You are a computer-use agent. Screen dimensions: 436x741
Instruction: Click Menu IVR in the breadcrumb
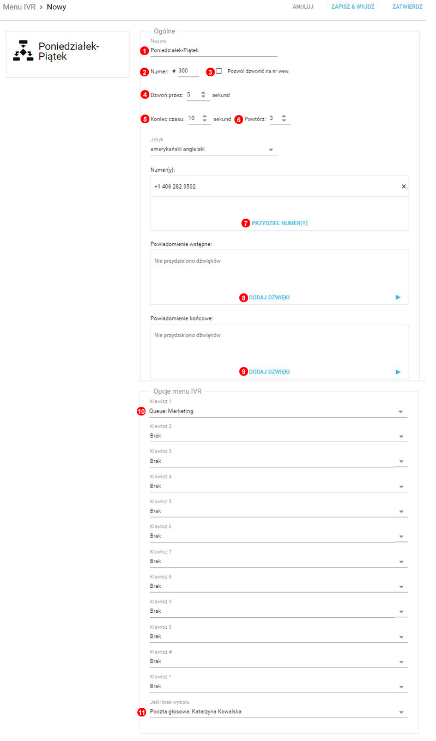pos(19,7)
